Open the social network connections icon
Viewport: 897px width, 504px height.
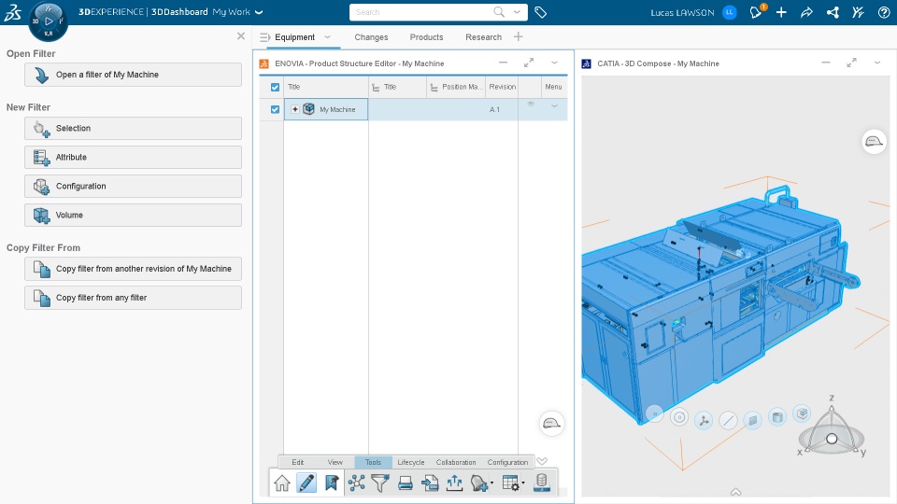click(833, 12)
